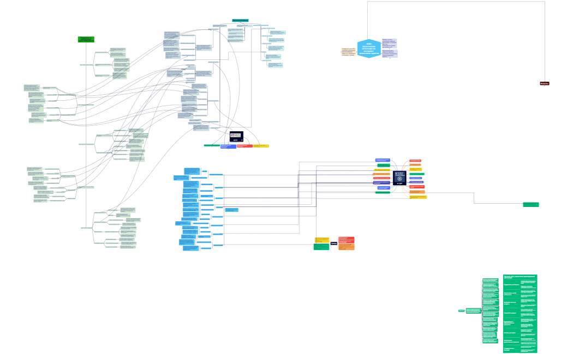
Task: Select the isolated green node at far right
Action: pyautogui.click(x=530, y=205)
